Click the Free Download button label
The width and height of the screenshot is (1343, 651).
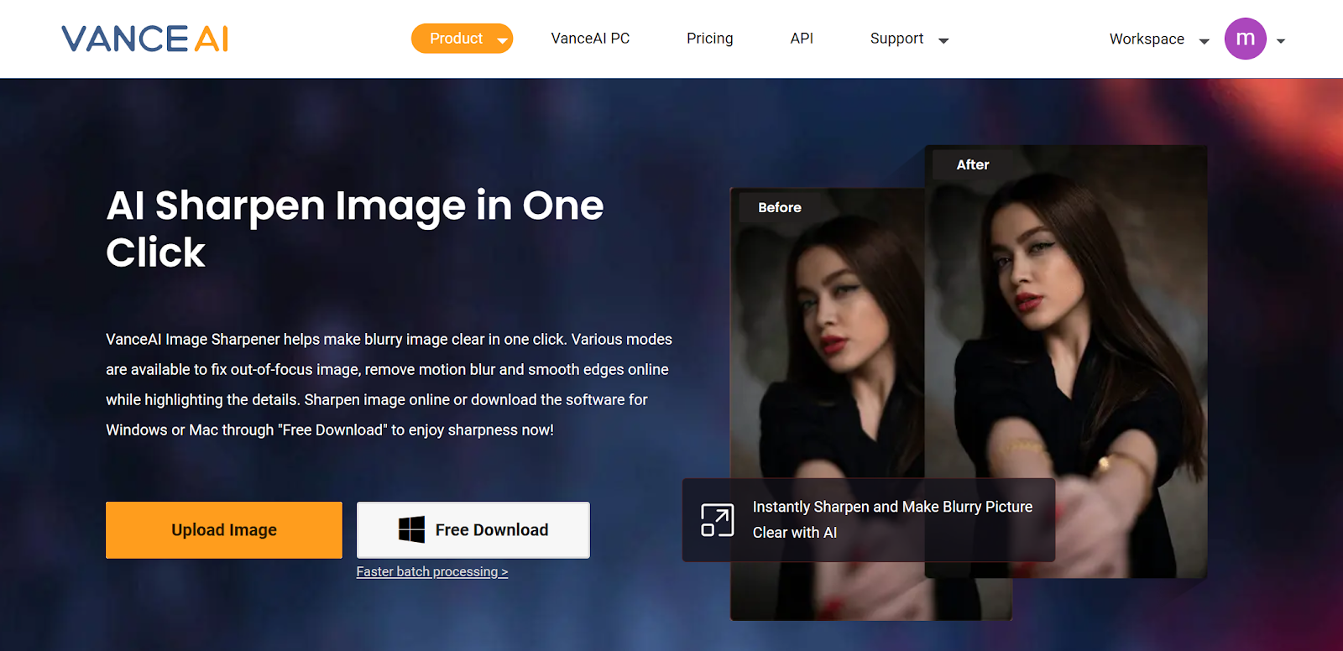click(x=492, y=530)
